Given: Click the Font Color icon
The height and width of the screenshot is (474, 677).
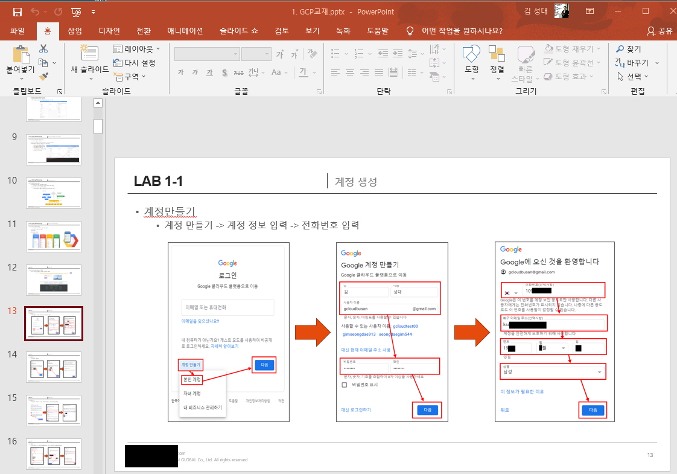Looking at the screenshot, I should point(304,72).
